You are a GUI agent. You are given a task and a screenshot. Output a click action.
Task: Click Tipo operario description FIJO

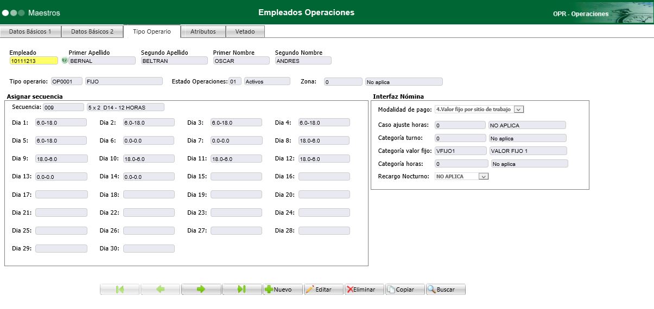pyautogui.click(x=124, y=81)
